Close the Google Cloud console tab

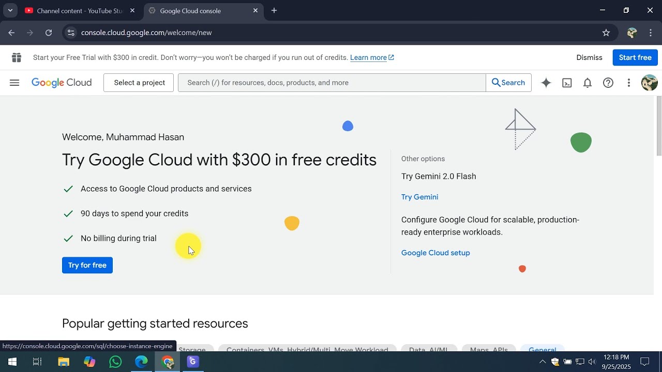coord(255,10)
